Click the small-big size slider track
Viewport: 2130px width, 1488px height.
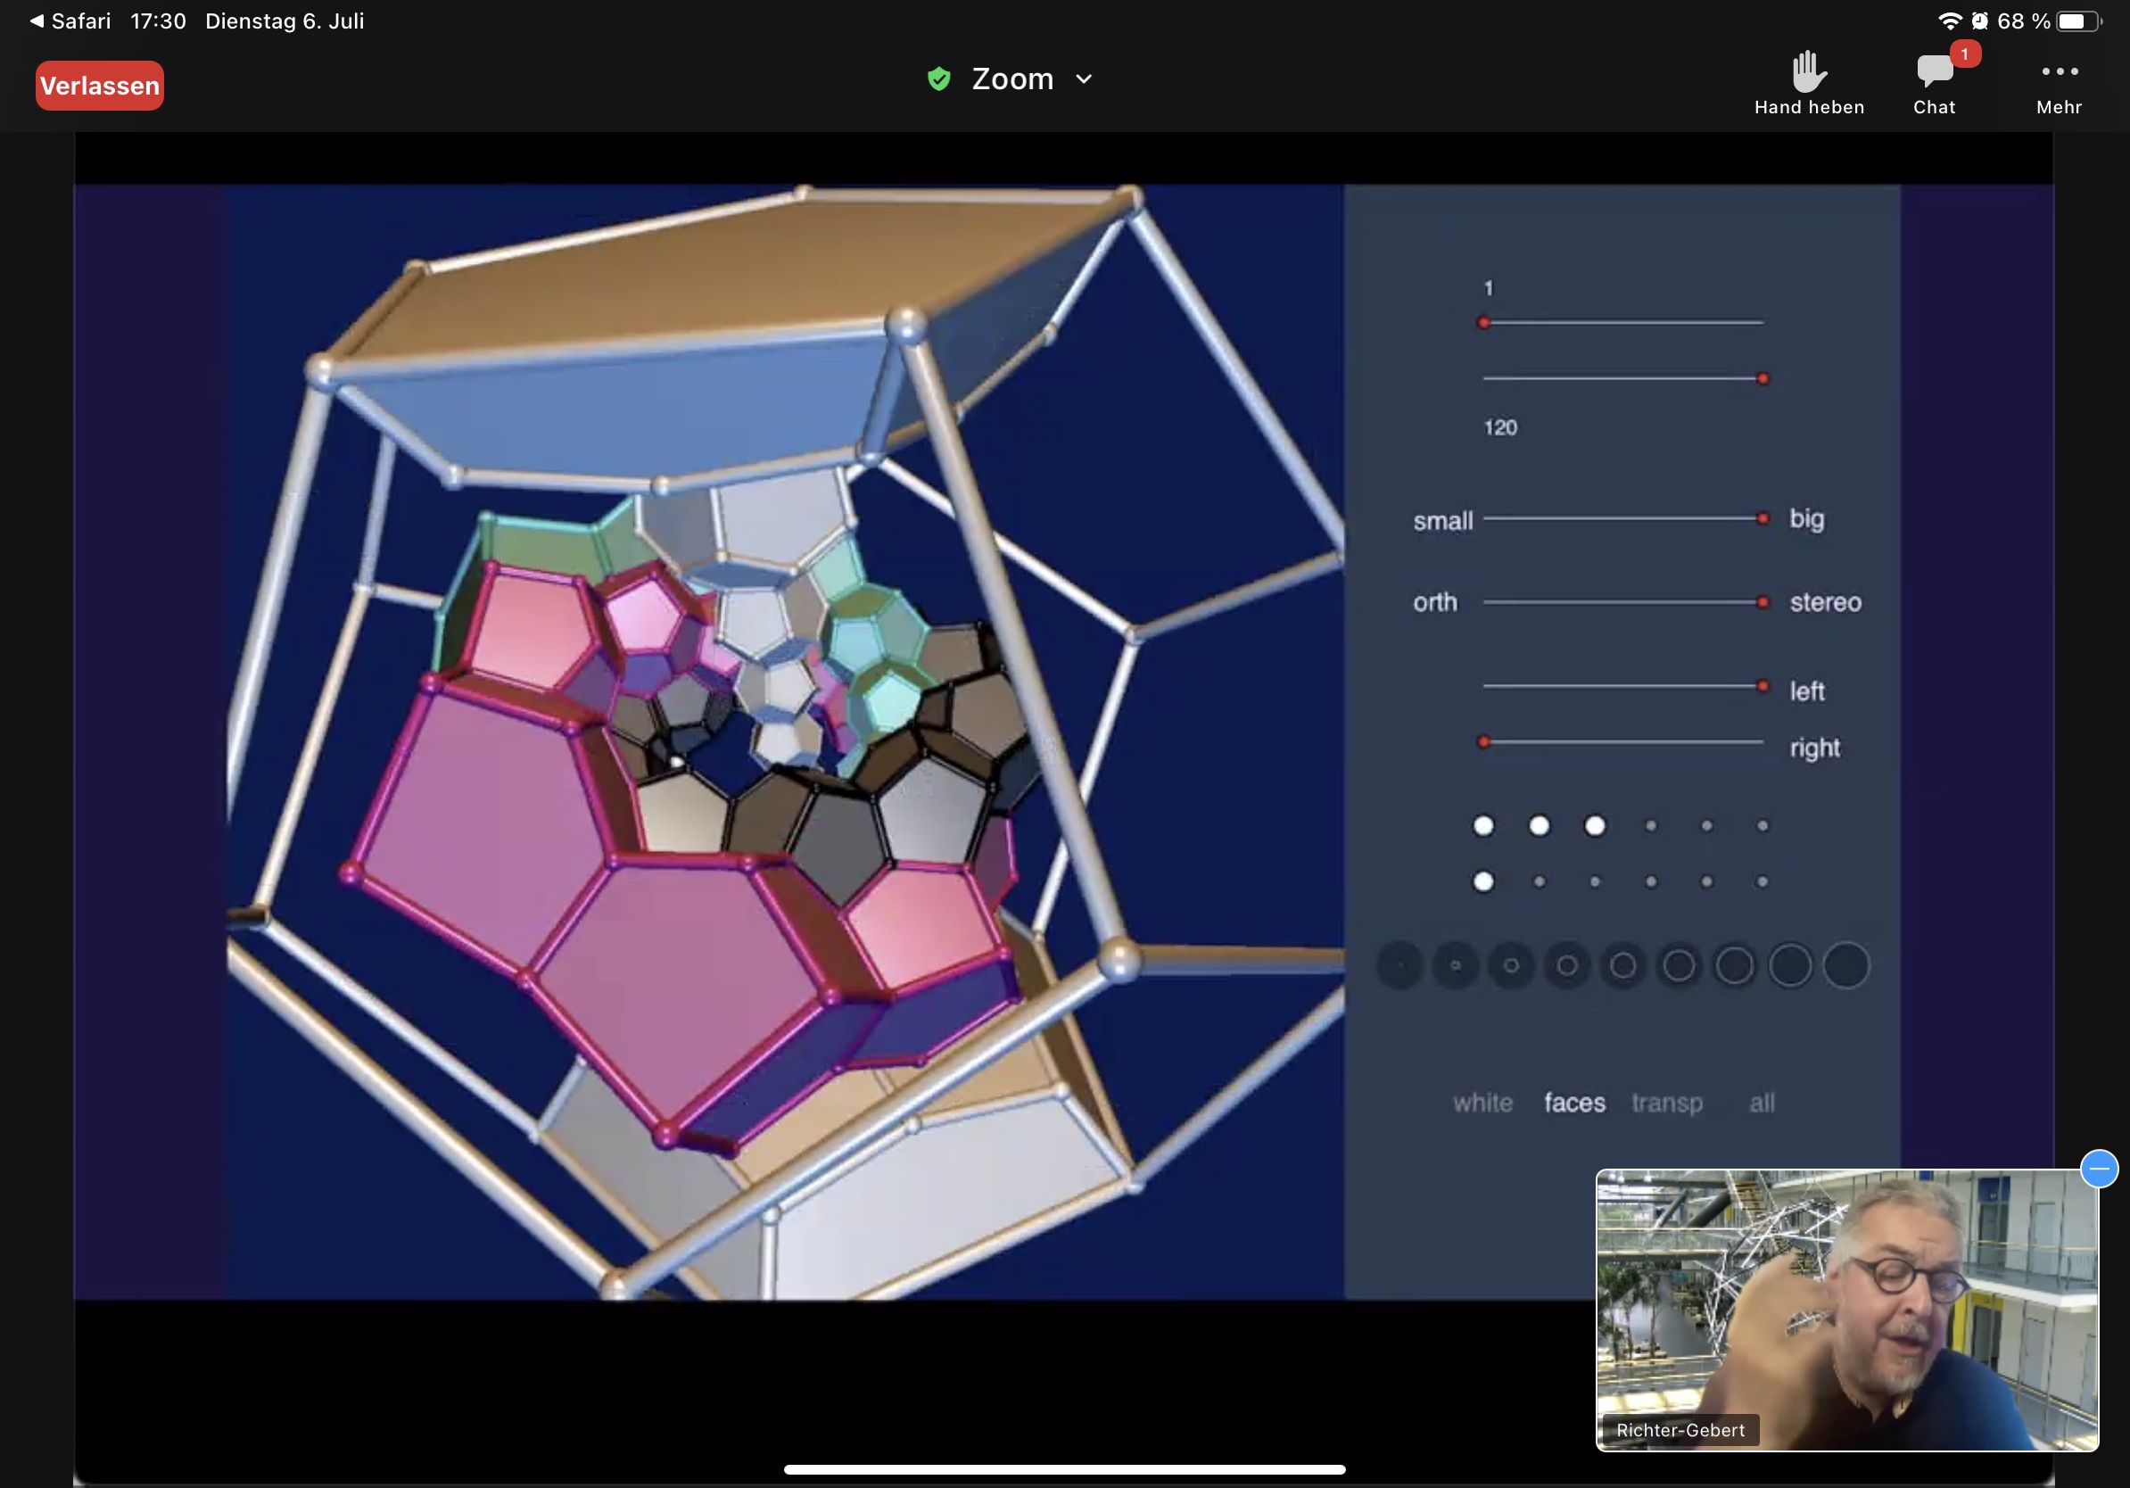click(1623, 518)
